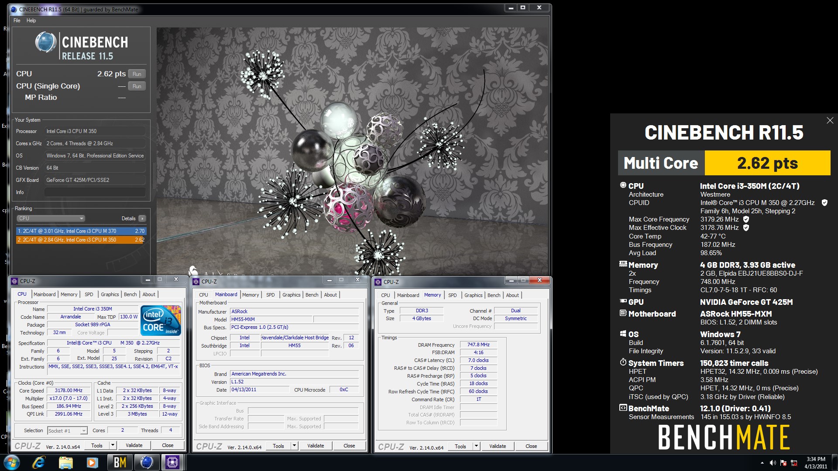This screenshot has height=471, width=838.
Task: Click the shield beside Max Effective Clock
Action: pos(746,227)
